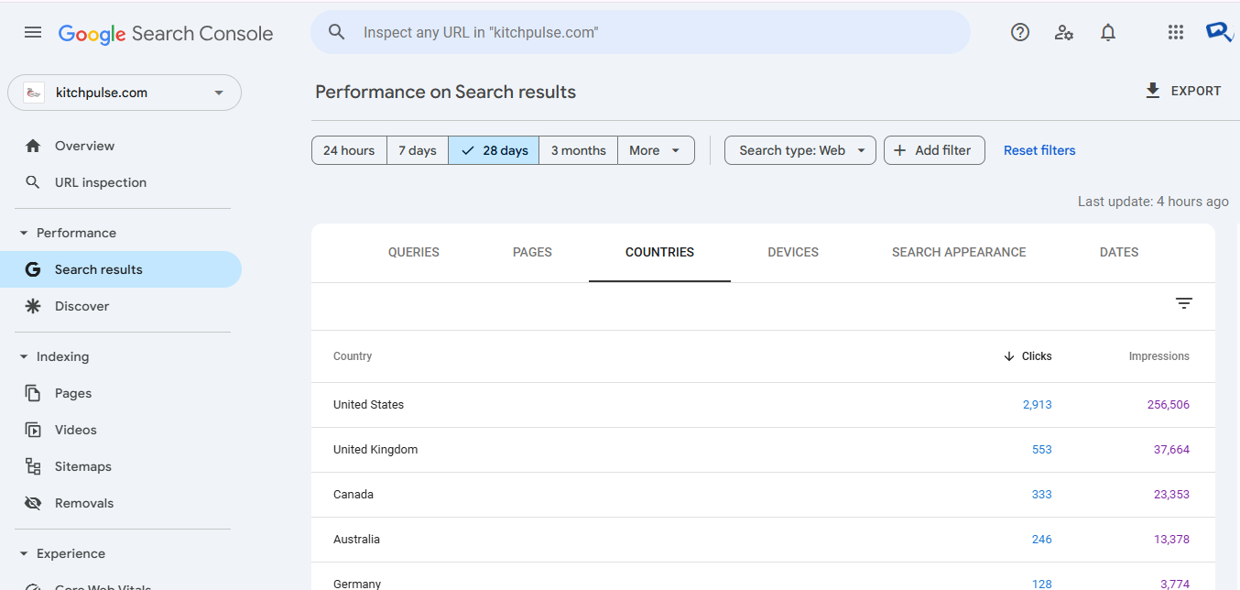1240x590 pixels.
Task: Open the Help question mark icon
Action: pos(1020,33)
